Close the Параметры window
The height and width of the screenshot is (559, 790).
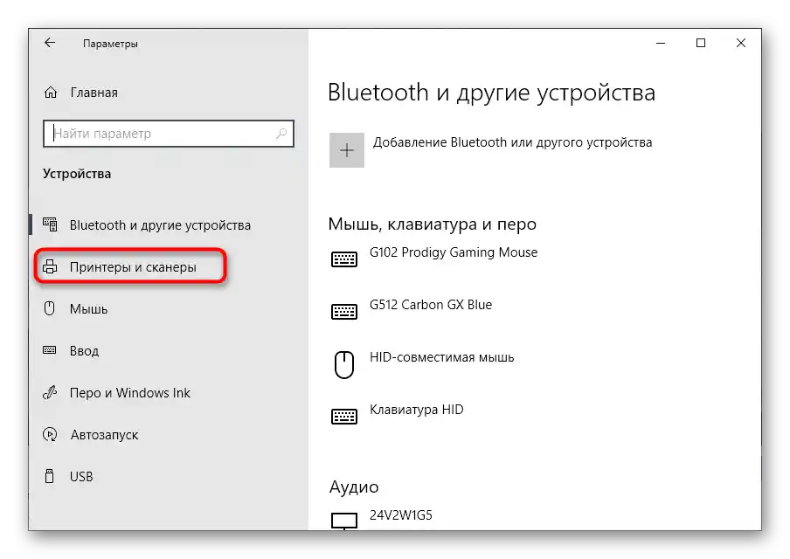click(741, 44)
